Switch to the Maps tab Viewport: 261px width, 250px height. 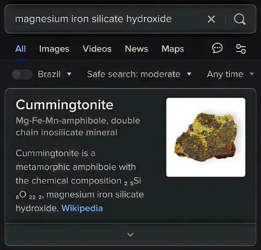(173, 49)
